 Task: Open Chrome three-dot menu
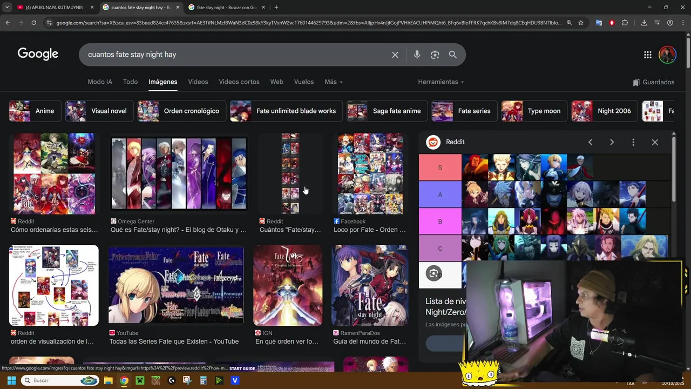tap(683, 23)
